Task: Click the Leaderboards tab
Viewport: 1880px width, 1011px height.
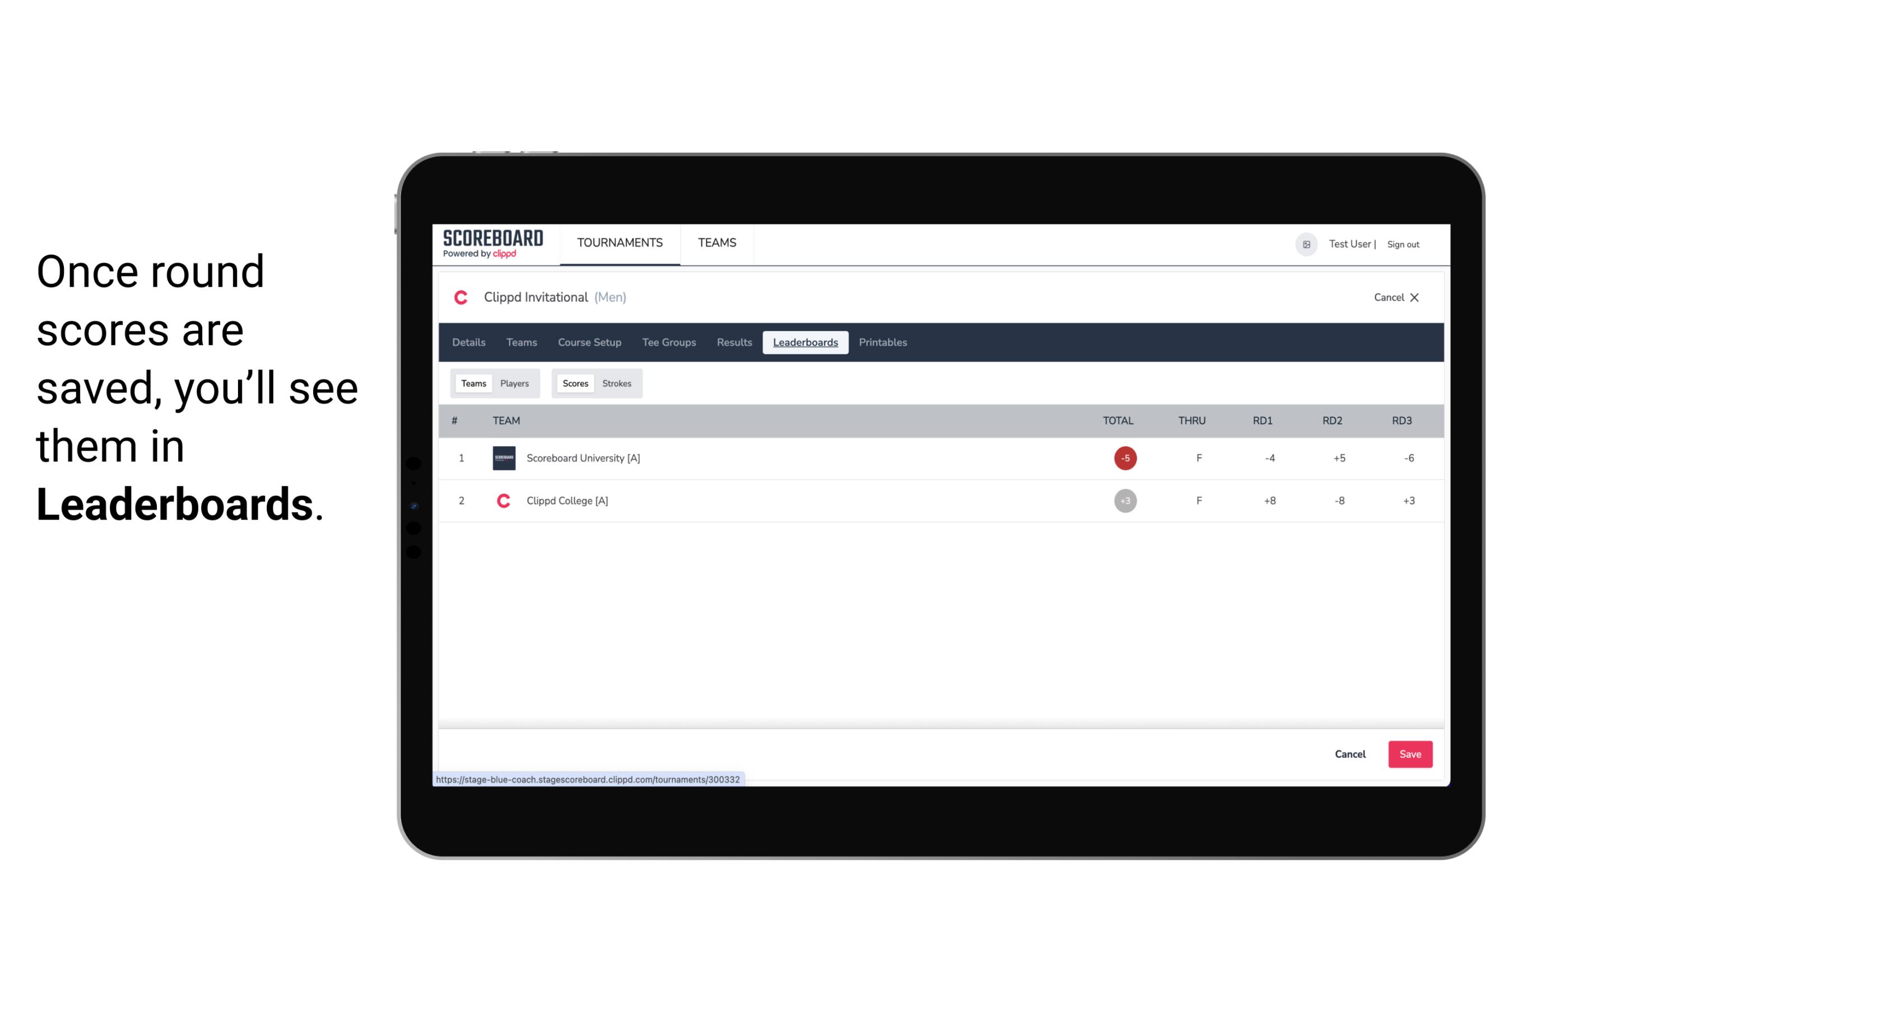Action: 806,343
